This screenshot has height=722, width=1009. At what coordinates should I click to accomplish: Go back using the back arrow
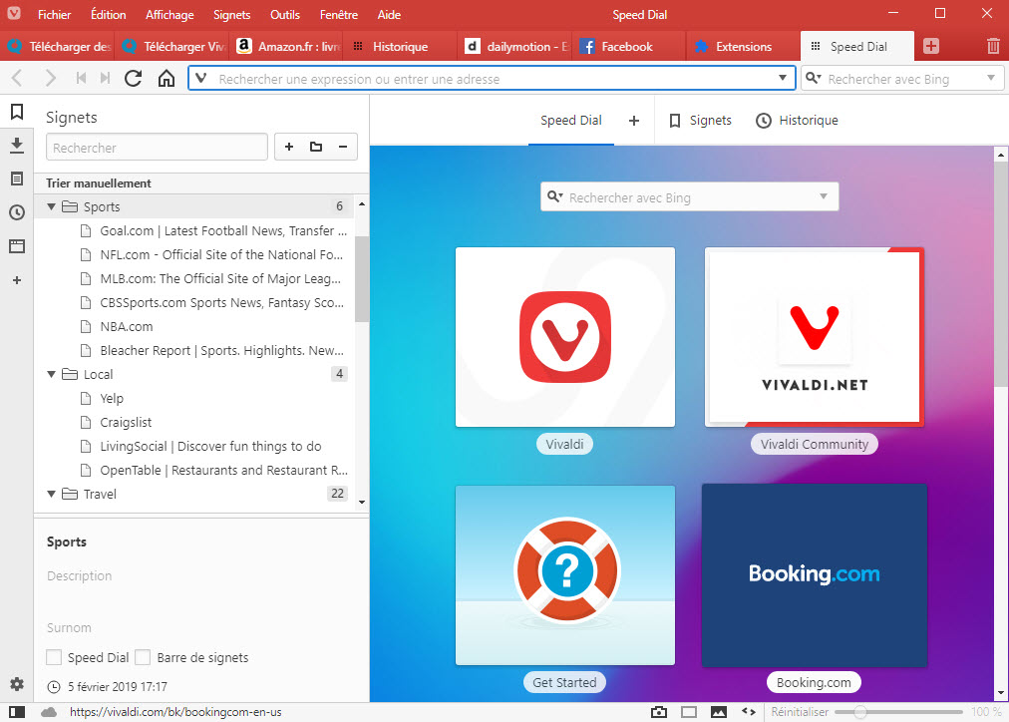(x=17, y=79)
